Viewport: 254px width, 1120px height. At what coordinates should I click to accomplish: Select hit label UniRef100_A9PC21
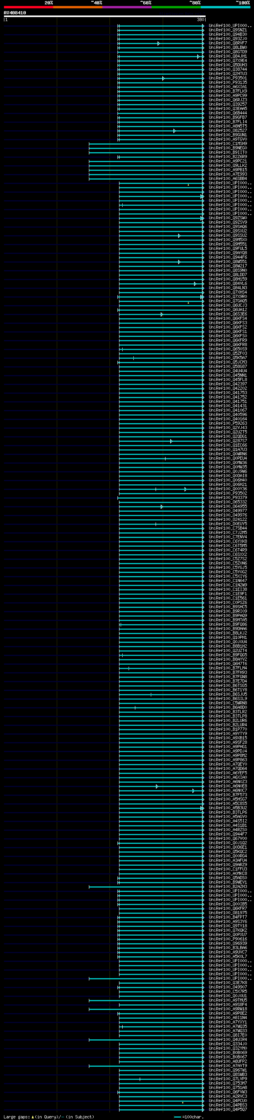pyautogui.click(x=228, y=161)
